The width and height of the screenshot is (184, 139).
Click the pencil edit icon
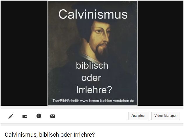[11, 116]
